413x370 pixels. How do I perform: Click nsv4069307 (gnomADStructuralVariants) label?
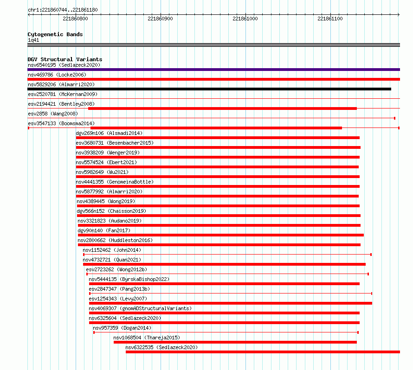pyautogui.click(x=140, y=308)
